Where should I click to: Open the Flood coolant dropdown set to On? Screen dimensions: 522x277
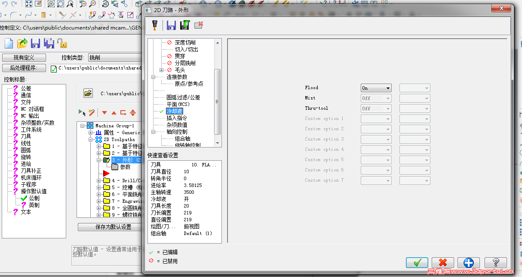click(376, 88)
